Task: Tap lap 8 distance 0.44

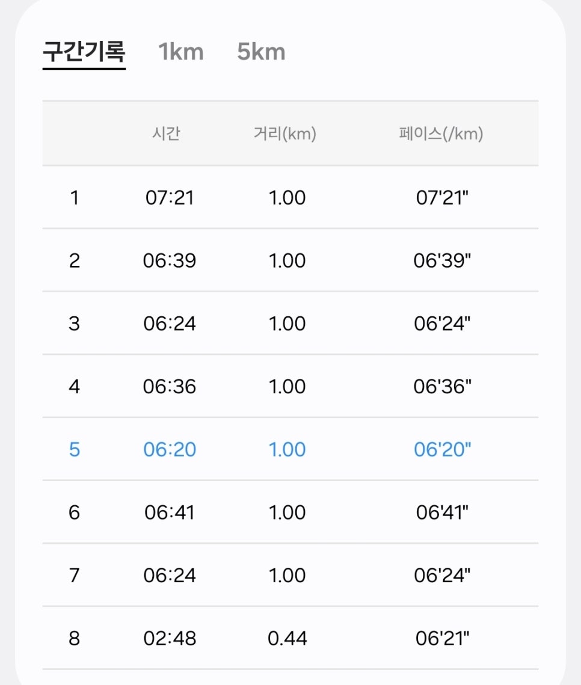Action: click(x=287, y=638)
